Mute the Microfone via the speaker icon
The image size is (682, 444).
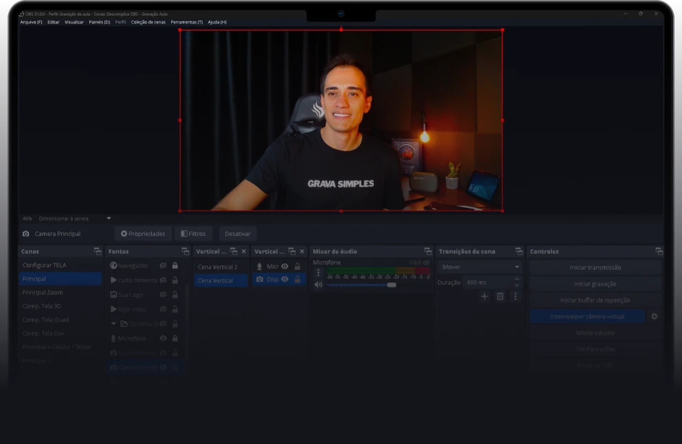pyautogui.click(x=318, y=285)
